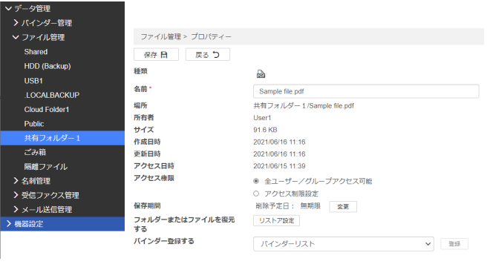
Task: Click the return arrow icon on 戻る
Action: click(216, 55)
